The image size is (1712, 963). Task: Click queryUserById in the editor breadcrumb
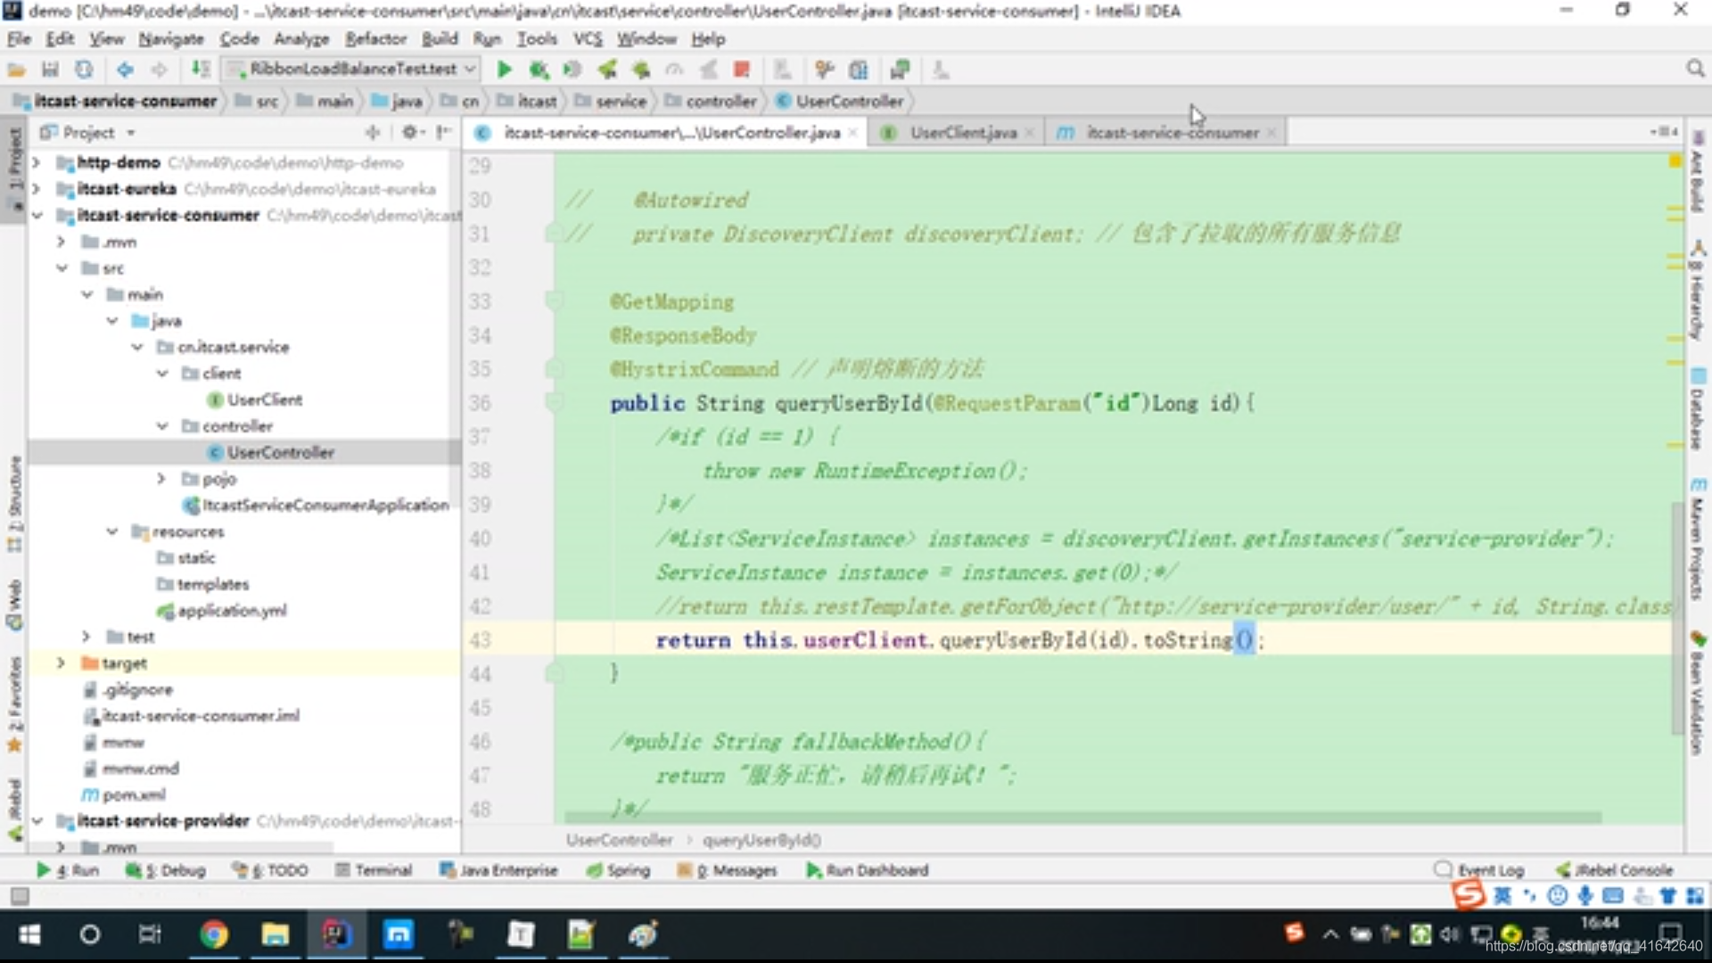[x=761, y=841]
